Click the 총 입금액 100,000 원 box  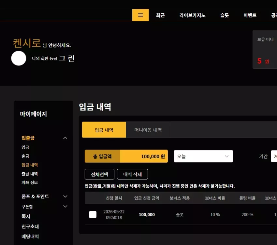pyautogui.click(x=126, y=156)
